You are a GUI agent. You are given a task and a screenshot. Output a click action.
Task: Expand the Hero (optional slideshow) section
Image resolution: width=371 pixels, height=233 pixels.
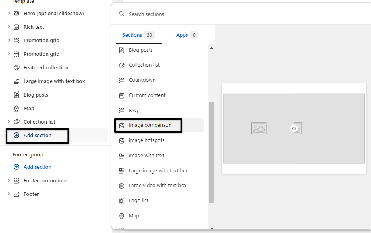9,14
